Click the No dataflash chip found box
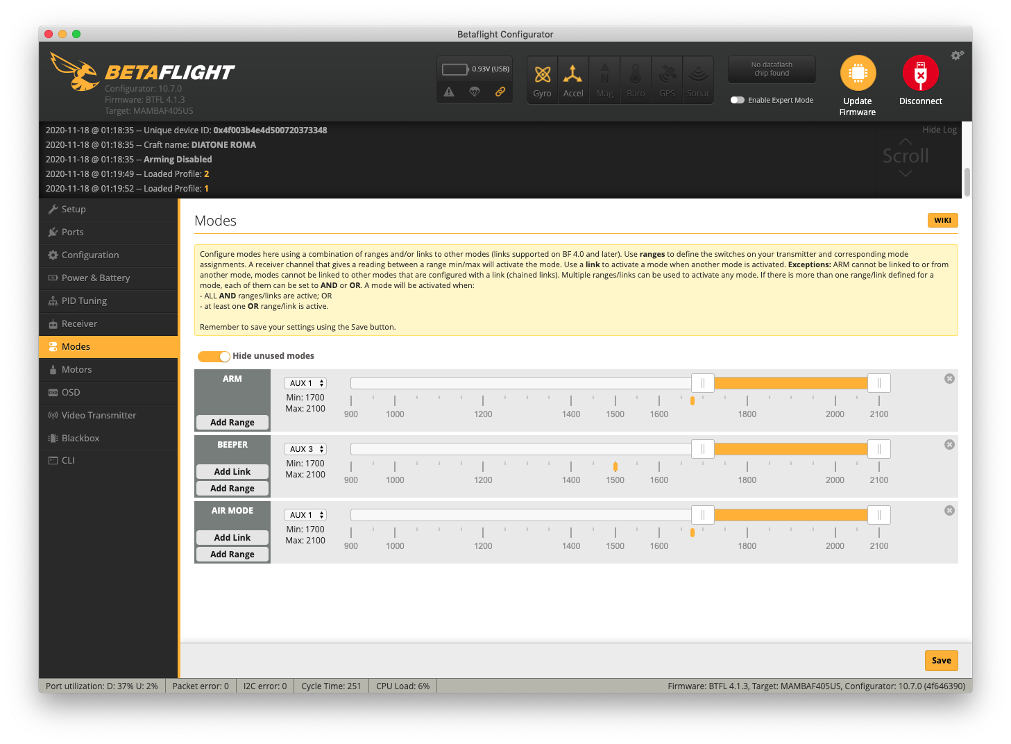The width and height of the screenshot is (1011, 744). [x=772, y=69]
